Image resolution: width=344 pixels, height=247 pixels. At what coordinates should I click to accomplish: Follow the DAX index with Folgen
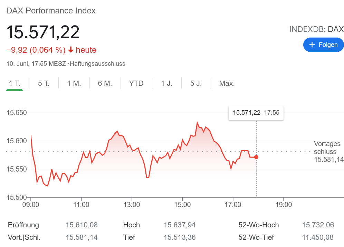click(323, 45)
